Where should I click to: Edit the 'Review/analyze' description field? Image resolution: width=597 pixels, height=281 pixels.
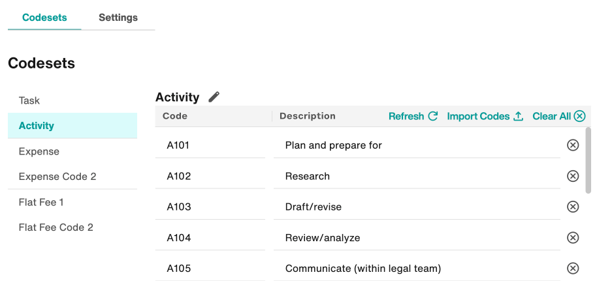click(x=417, y=238)
